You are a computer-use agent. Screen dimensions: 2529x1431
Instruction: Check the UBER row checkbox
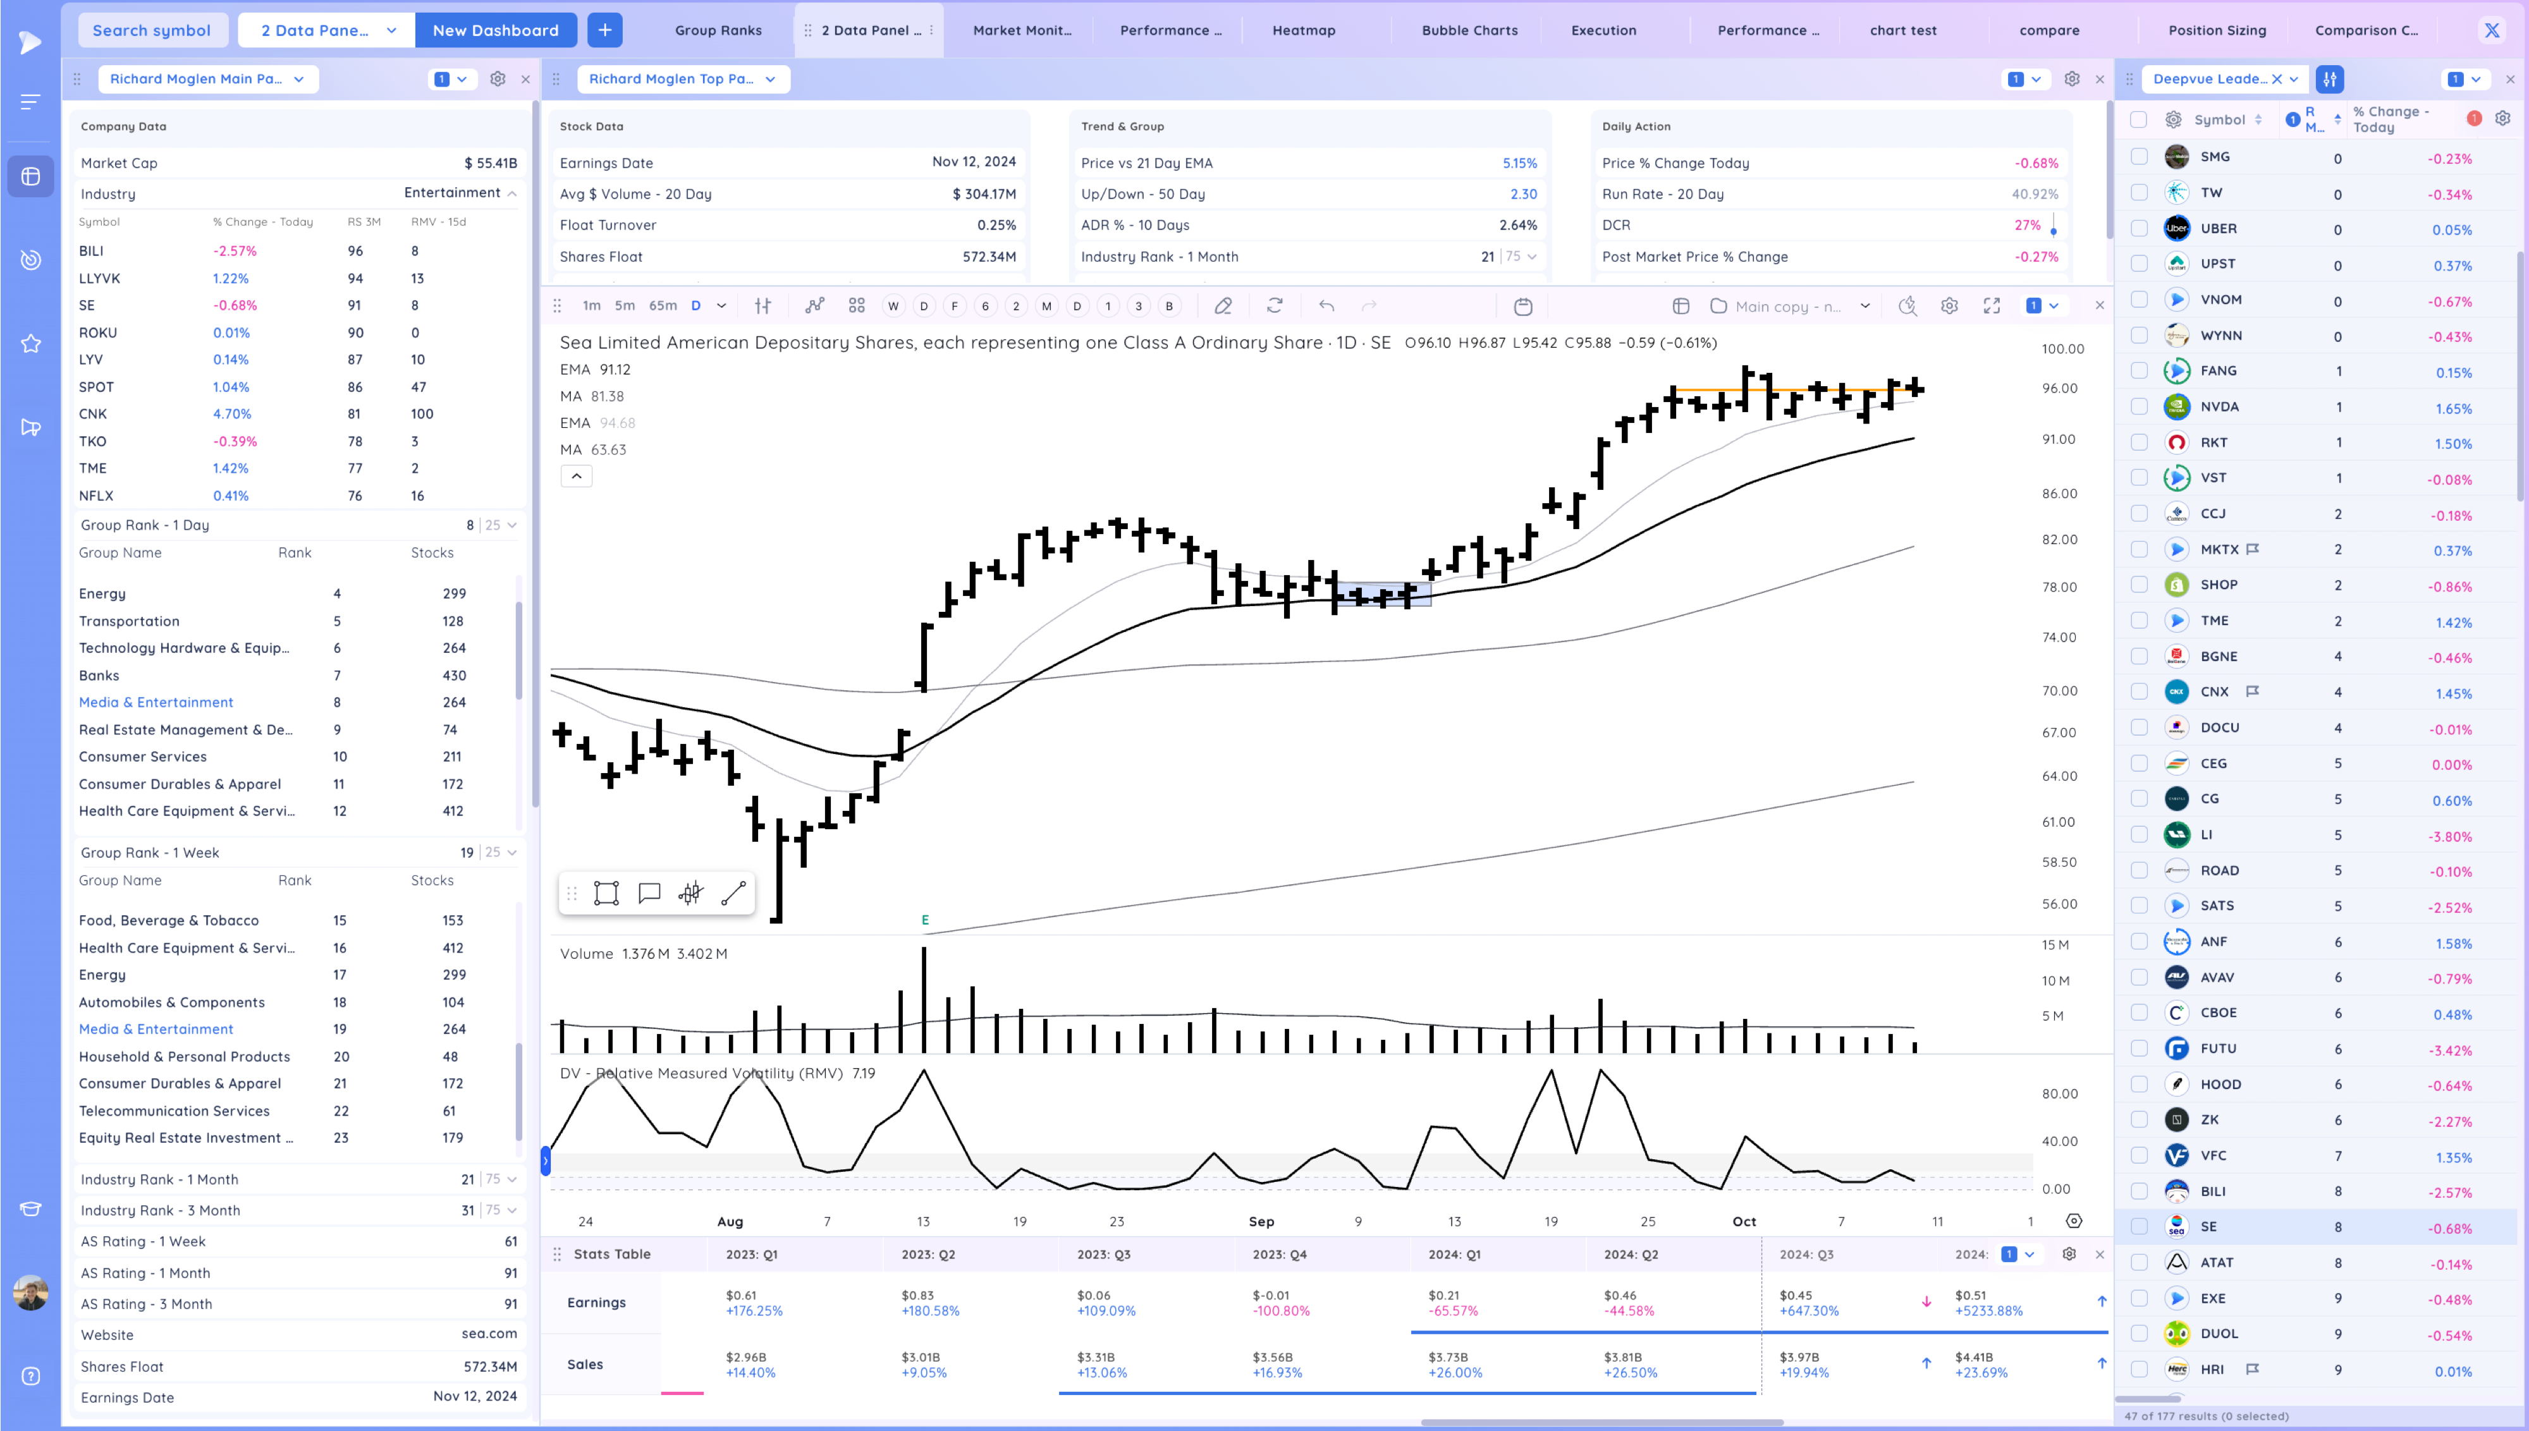(x=2139, y=228)
